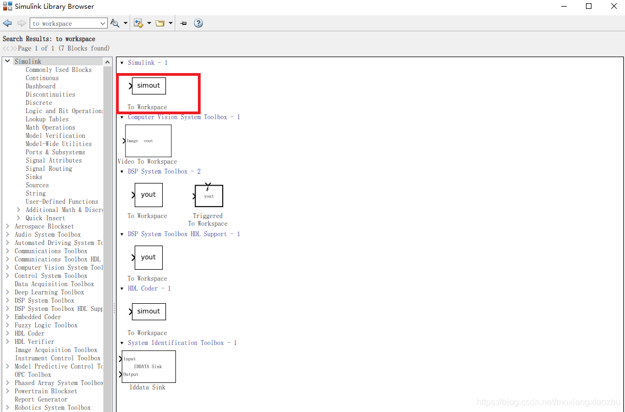The width and height of the screenshot is (625, 412).
Task: Select Data Acquisition Toolbox item
Action: point(54,284)
